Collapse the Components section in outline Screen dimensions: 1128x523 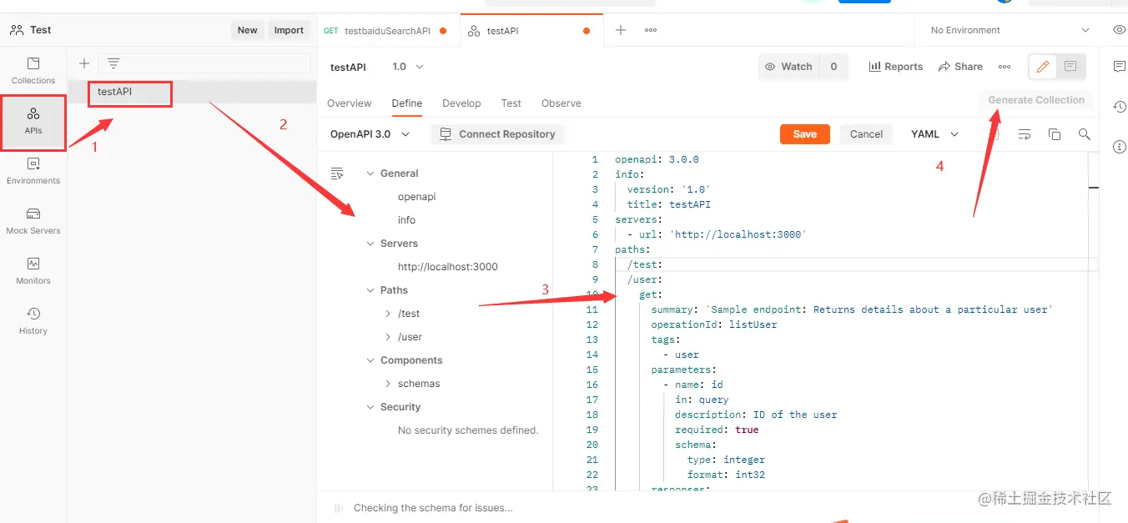coord(371,360)
